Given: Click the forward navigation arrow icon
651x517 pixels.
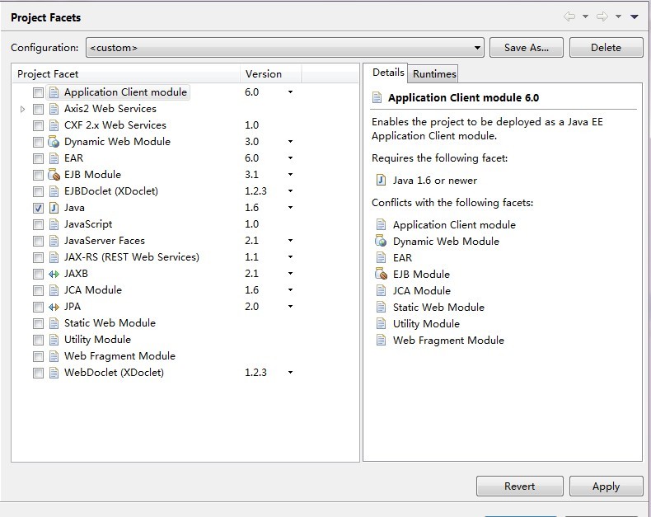Looking at the screenshot, I should [x=602, y=16].
